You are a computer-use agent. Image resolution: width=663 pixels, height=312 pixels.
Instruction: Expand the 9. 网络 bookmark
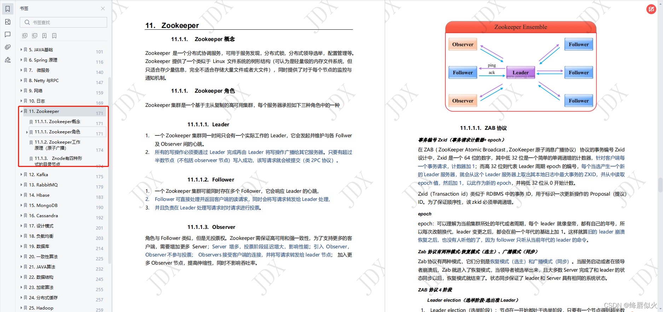(21, 91)
